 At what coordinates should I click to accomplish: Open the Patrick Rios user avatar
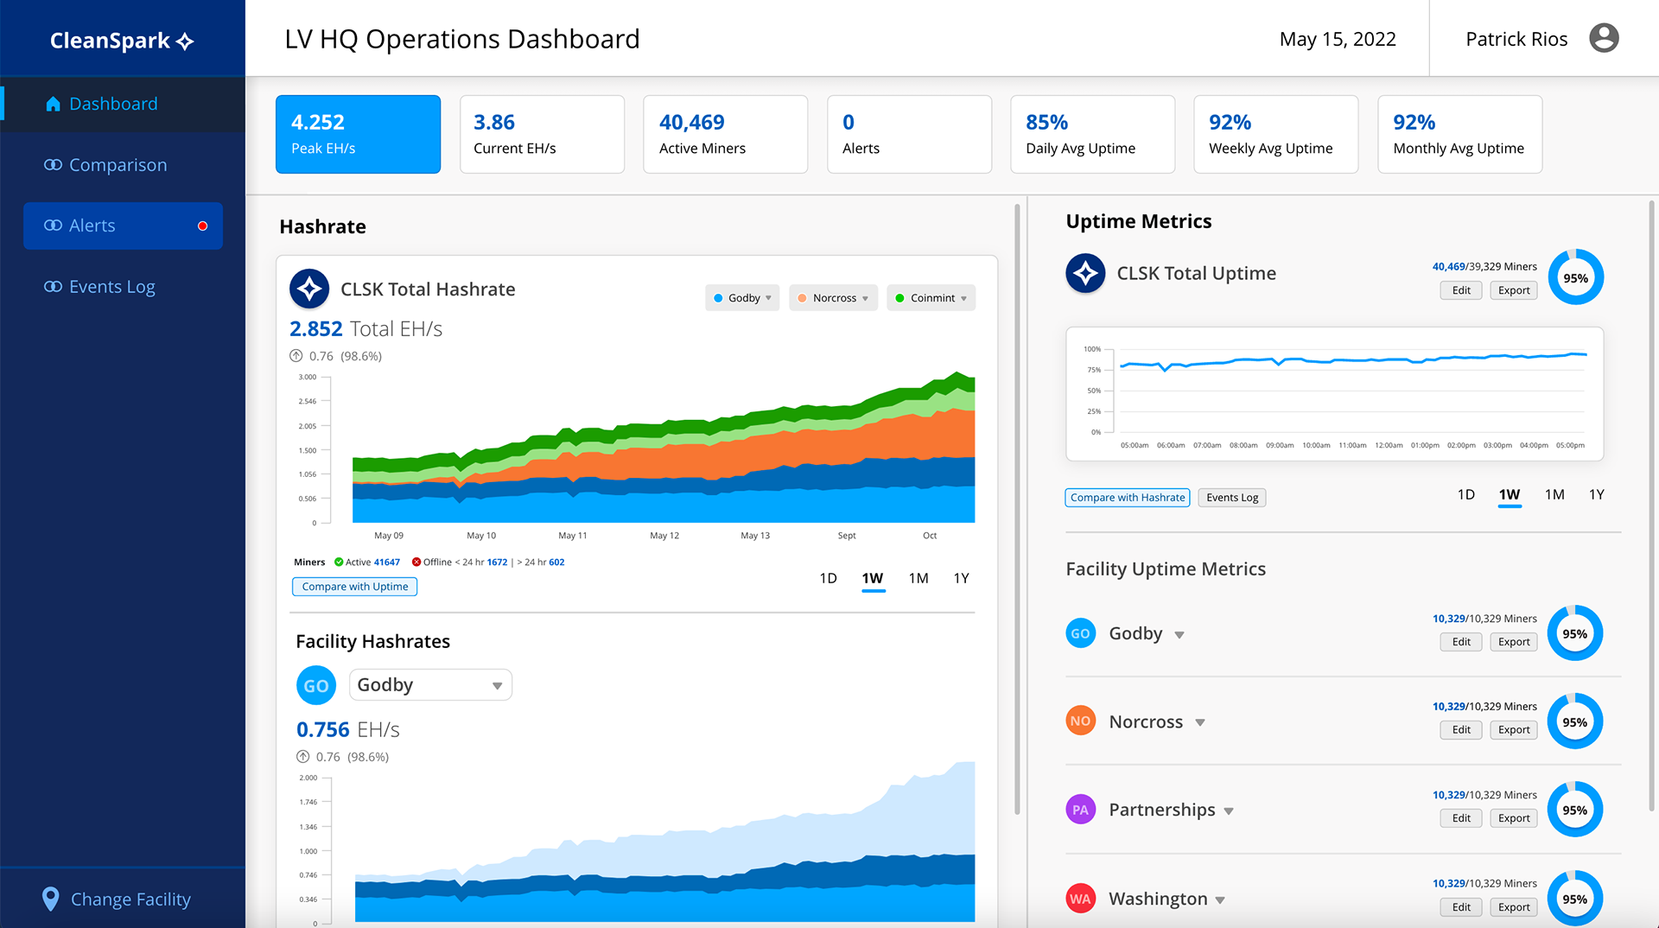pos(1604,38)
